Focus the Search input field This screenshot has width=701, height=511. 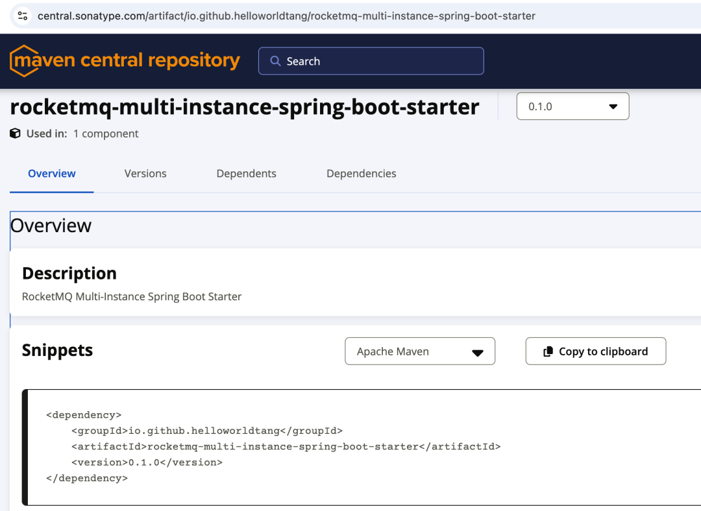tap(383, 62)
